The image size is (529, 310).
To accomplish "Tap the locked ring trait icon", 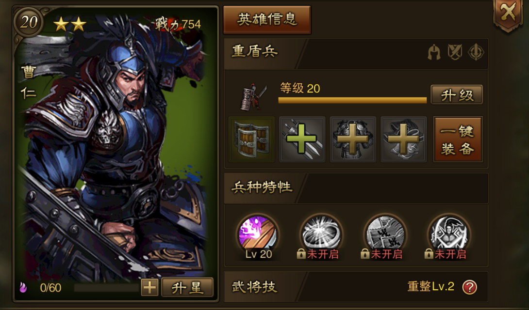I will (321, 233).
